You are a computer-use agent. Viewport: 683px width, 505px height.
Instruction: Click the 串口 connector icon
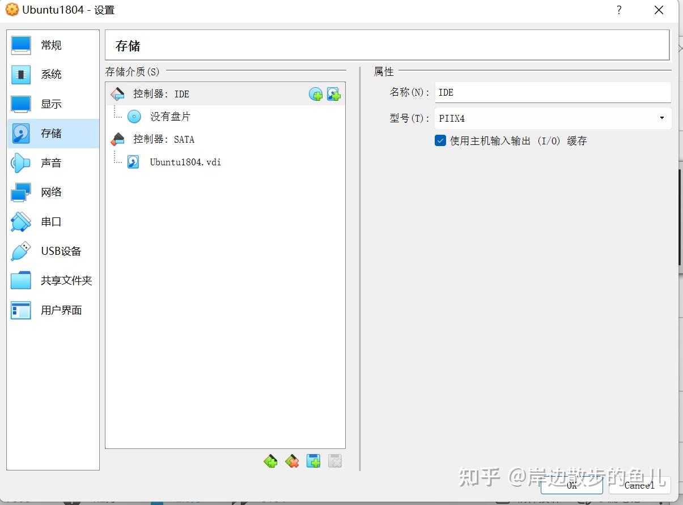[x=21, y=222]
